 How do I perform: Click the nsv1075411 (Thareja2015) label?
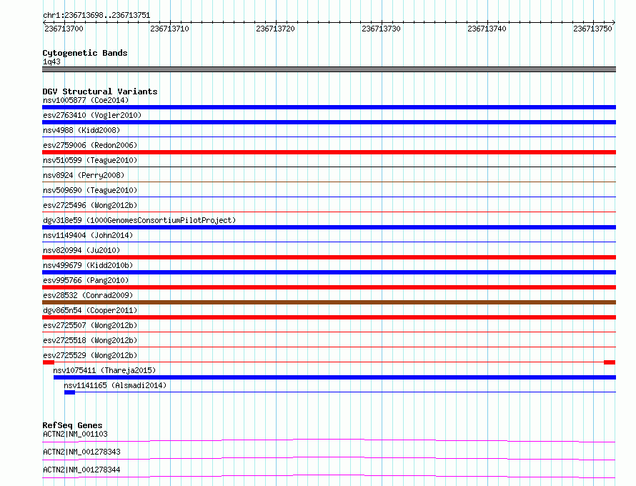104,370
